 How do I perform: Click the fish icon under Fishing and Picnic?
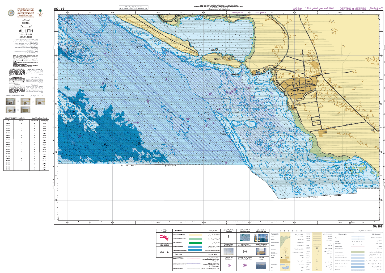[162, 252]
